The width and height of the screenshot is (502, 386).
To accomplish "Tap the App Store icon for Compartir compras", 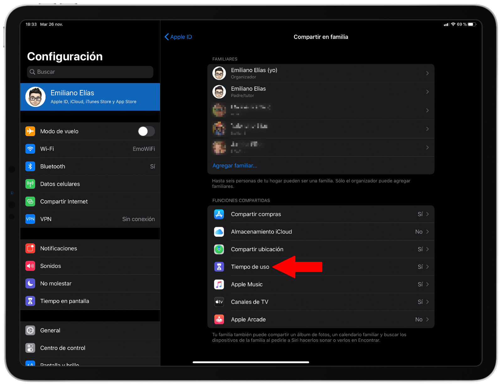I will pos(219,214).
